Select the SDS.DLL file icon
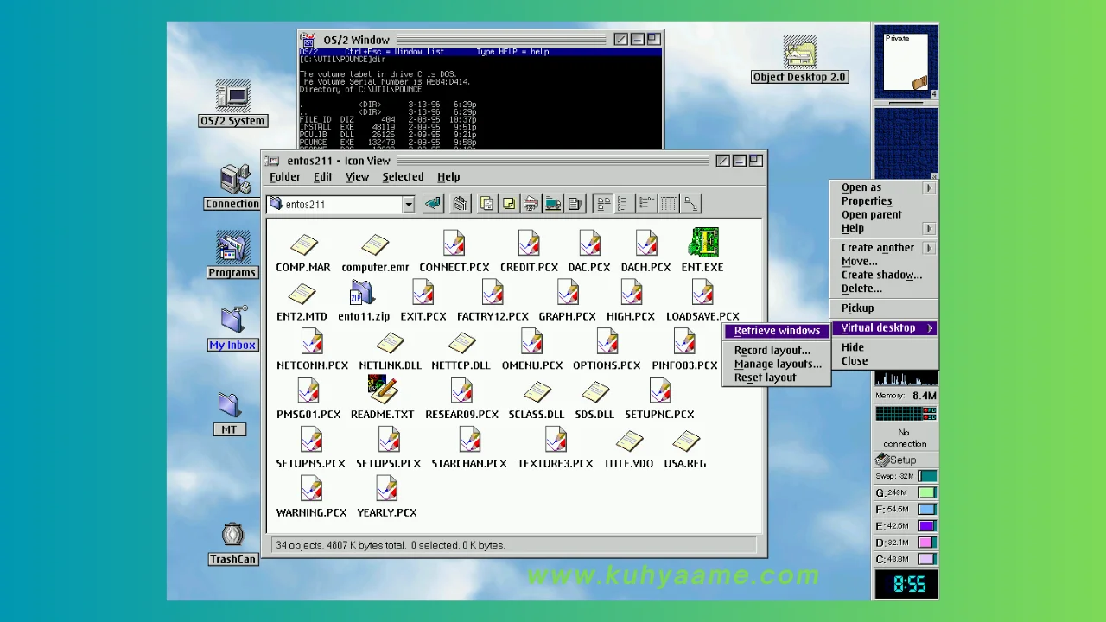This screenshot has width=1106, height=622. pos(594,393)
